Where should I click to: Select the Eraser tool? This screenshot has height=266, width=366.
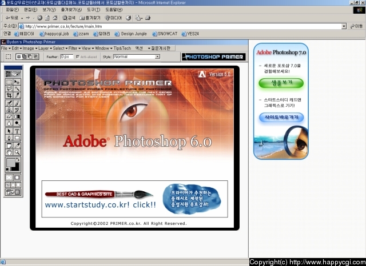click(9, 116)
